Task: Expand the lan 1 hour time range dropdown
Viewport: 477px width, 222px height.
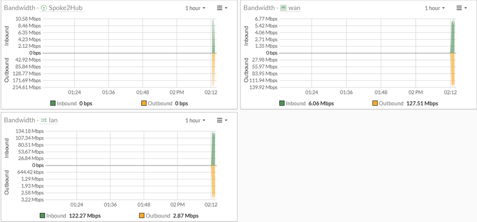Action: tap(195, 120)
